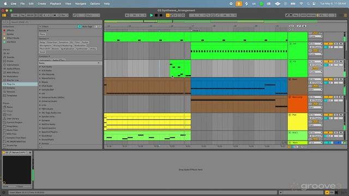This screenshot has height=196, width=349.
Task: Open Pad track input channel dropdown
Action: pyautogui.click(x=315, y=118)
